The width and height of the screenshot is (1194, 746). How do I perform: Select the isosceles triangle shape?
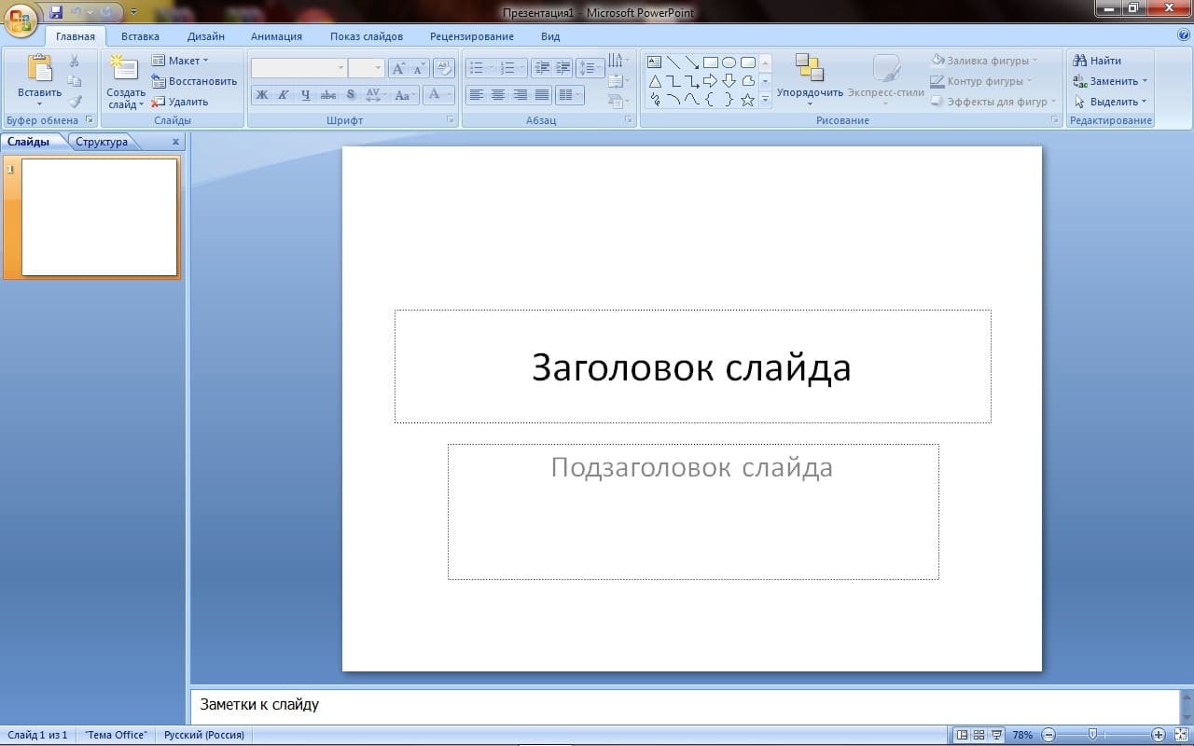[654, 81]
